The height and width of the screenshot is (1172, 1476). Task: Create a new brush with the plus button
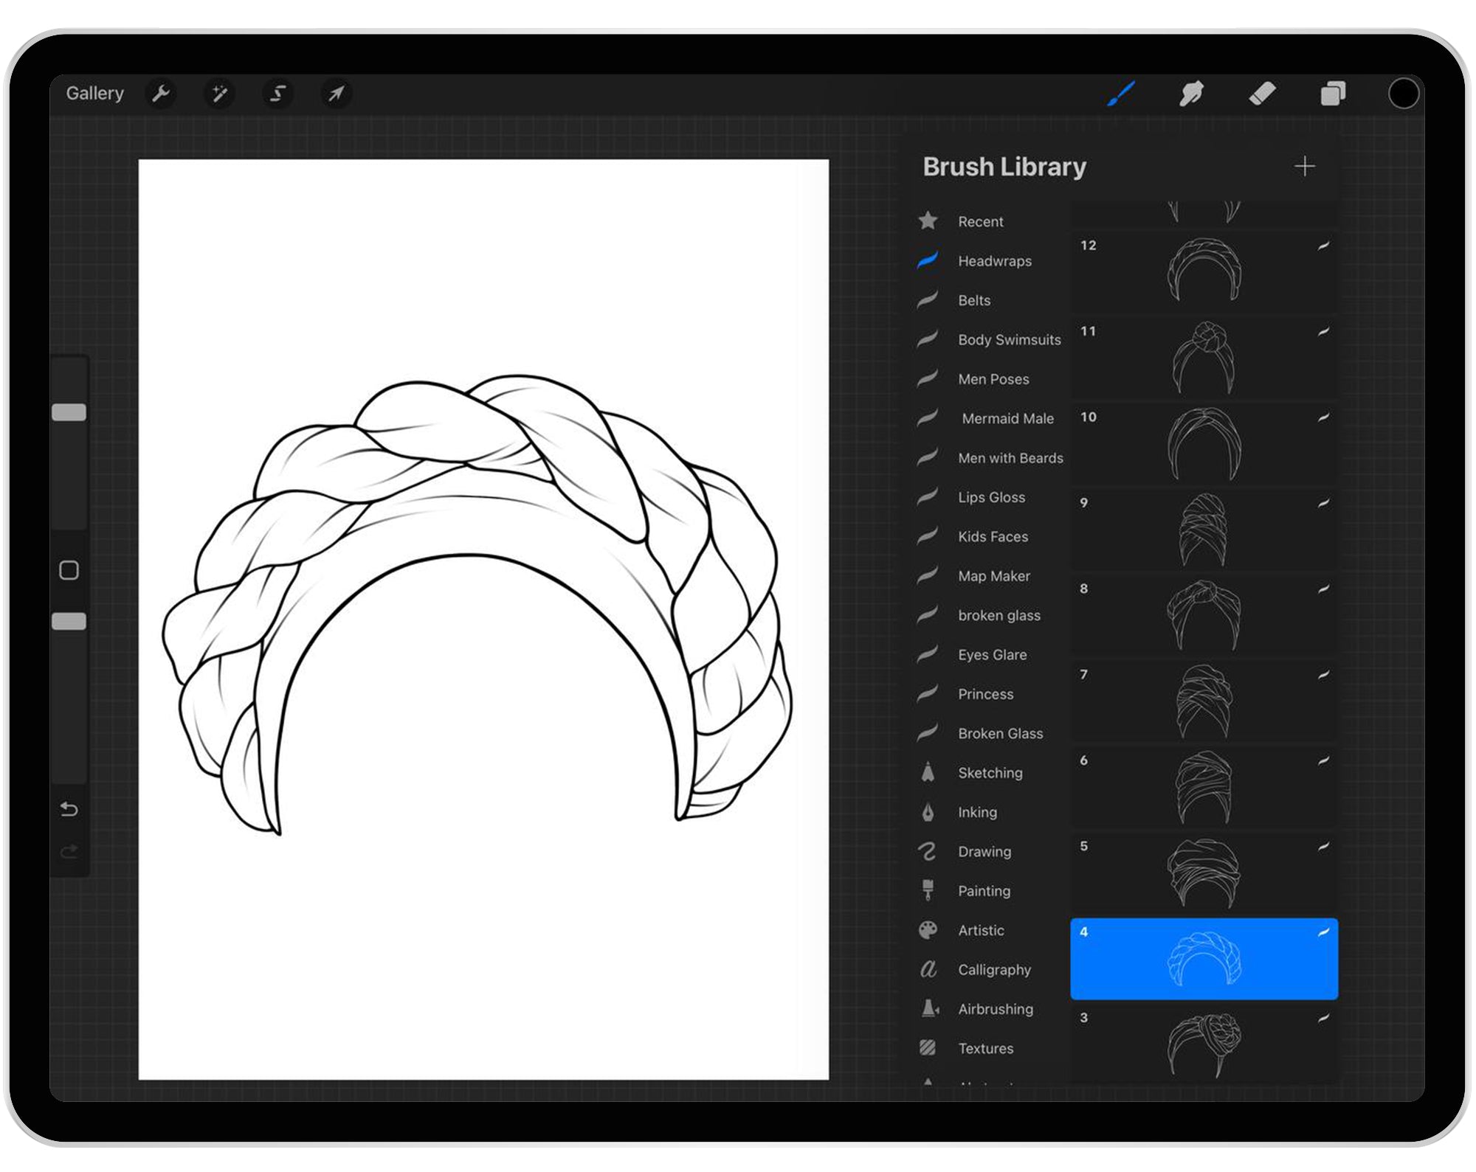1306,166
